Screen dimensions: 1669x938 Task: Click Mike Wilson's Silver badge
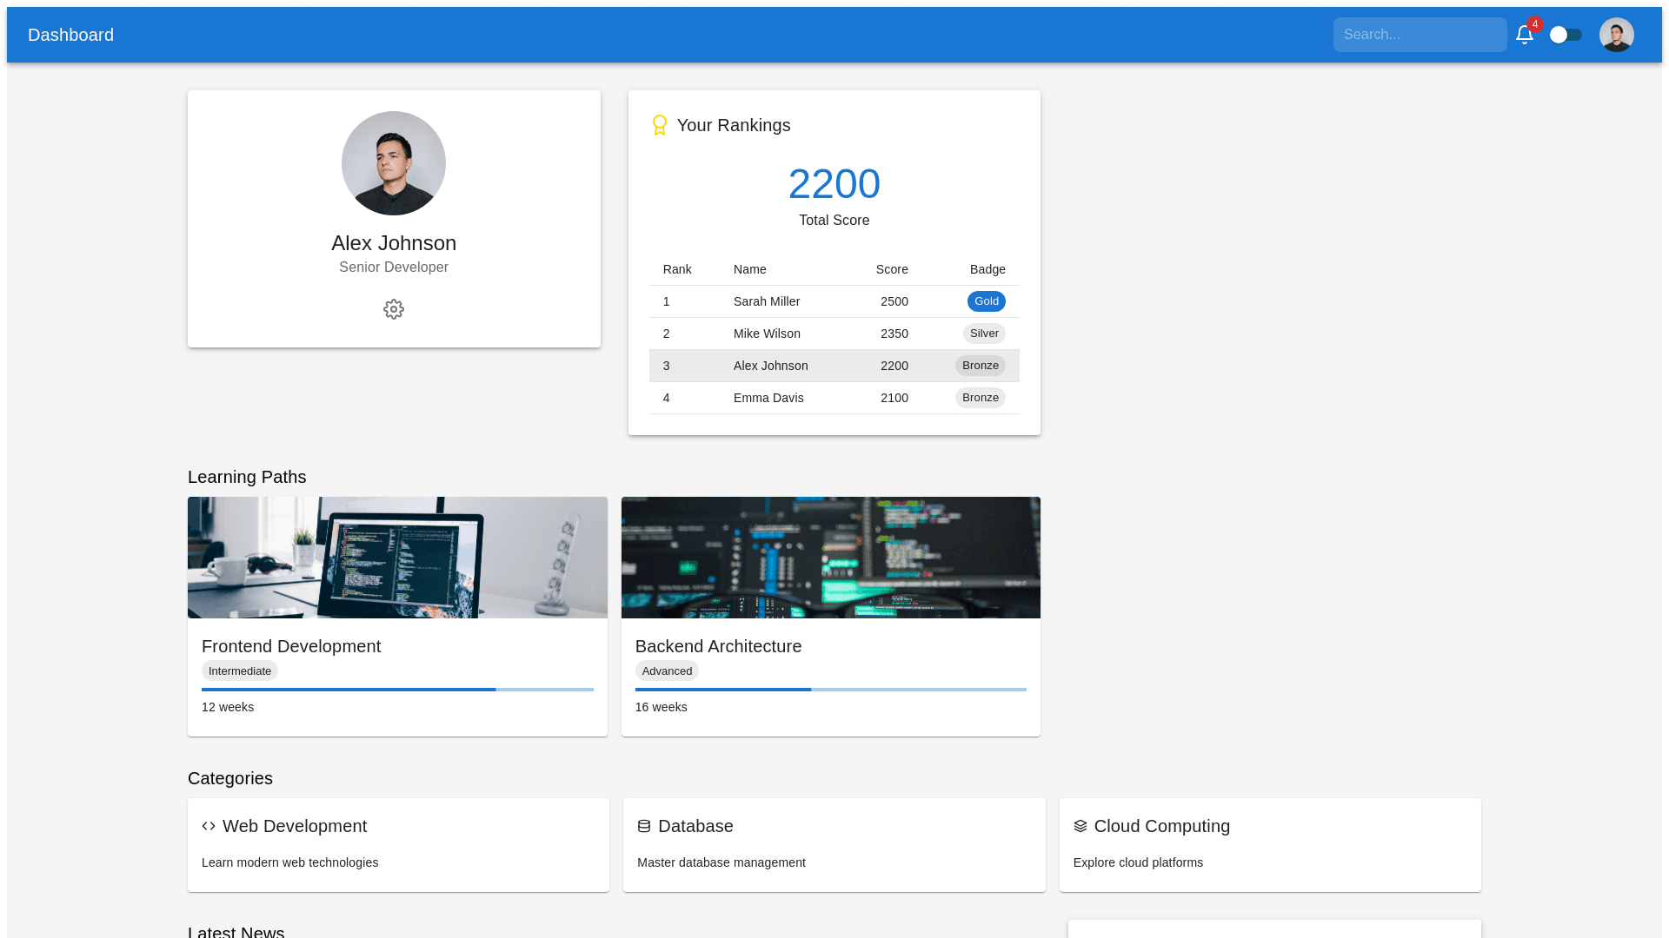pos(984,334)
